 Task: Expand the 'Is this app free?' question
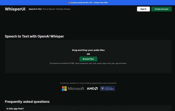[88, 109]
